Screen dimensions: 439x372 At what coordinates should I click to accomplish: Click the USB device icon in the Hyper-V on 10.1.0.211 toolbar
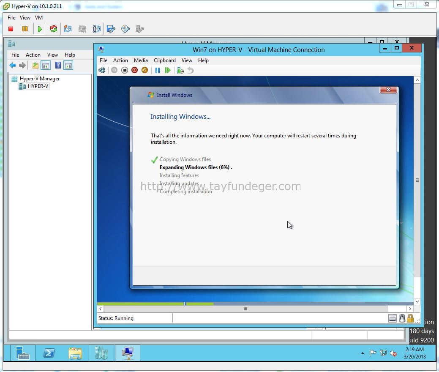(x=140, y=29)
